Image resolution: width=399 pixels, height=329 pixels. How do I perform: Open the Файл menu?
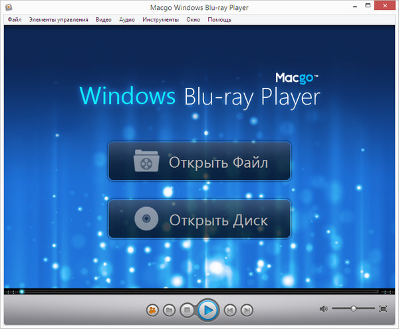(x=15, y=20)
